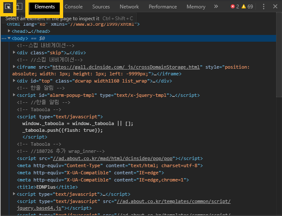Expand the collapsed text/javascript script below title
Viewport: 282px width, 216px height.
14,194
